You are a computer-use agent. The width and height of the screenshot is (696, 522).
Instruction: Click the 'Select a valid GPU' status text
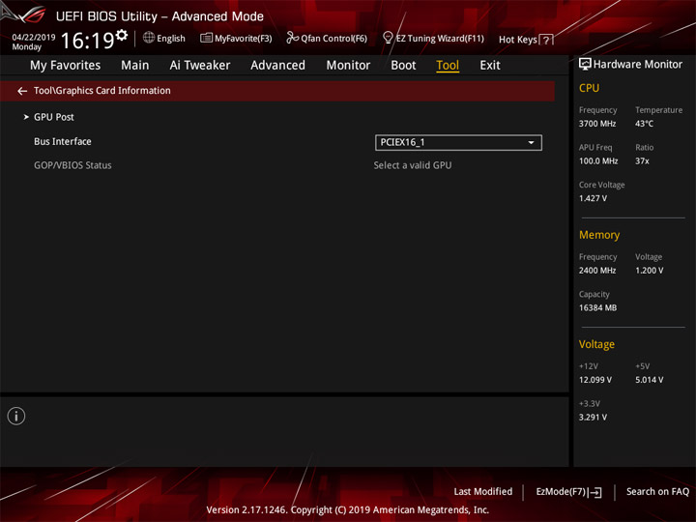click(413, 165)
